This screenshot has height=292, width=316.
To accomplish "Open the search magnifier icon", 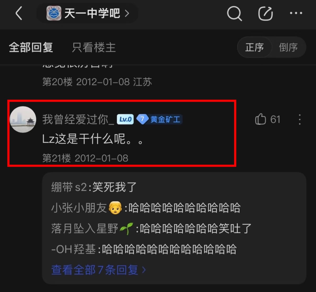I will pos(234,13).
